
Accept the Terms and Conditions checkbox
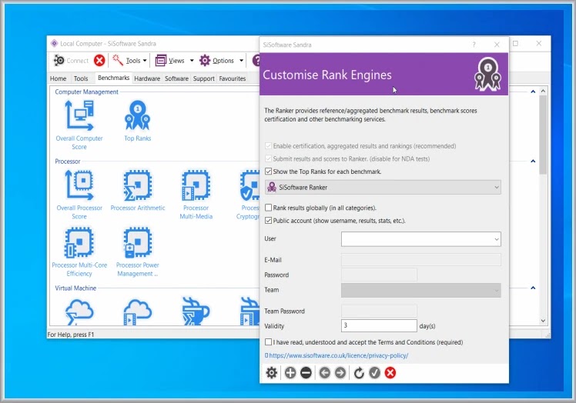[269, 342]
